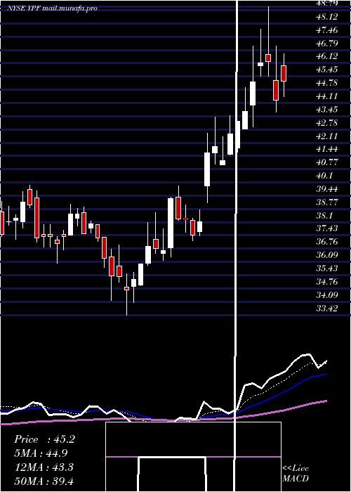Image resolution: width=351 pixels, height=492 pixels.
Task: Click the lowest candlestick with wick near 33.42
Action: (x=126, y=288)
